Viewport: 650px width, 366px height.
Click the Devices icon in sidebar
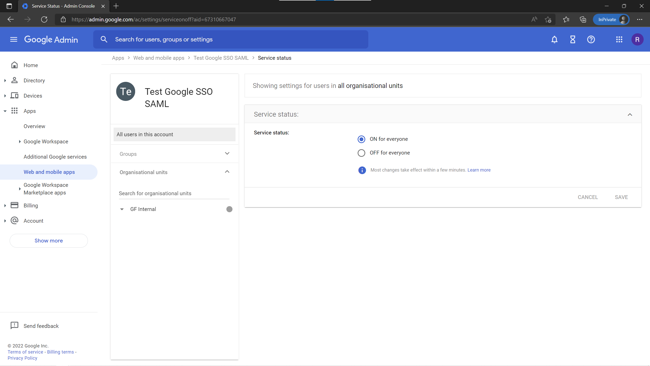coord(14,96)
